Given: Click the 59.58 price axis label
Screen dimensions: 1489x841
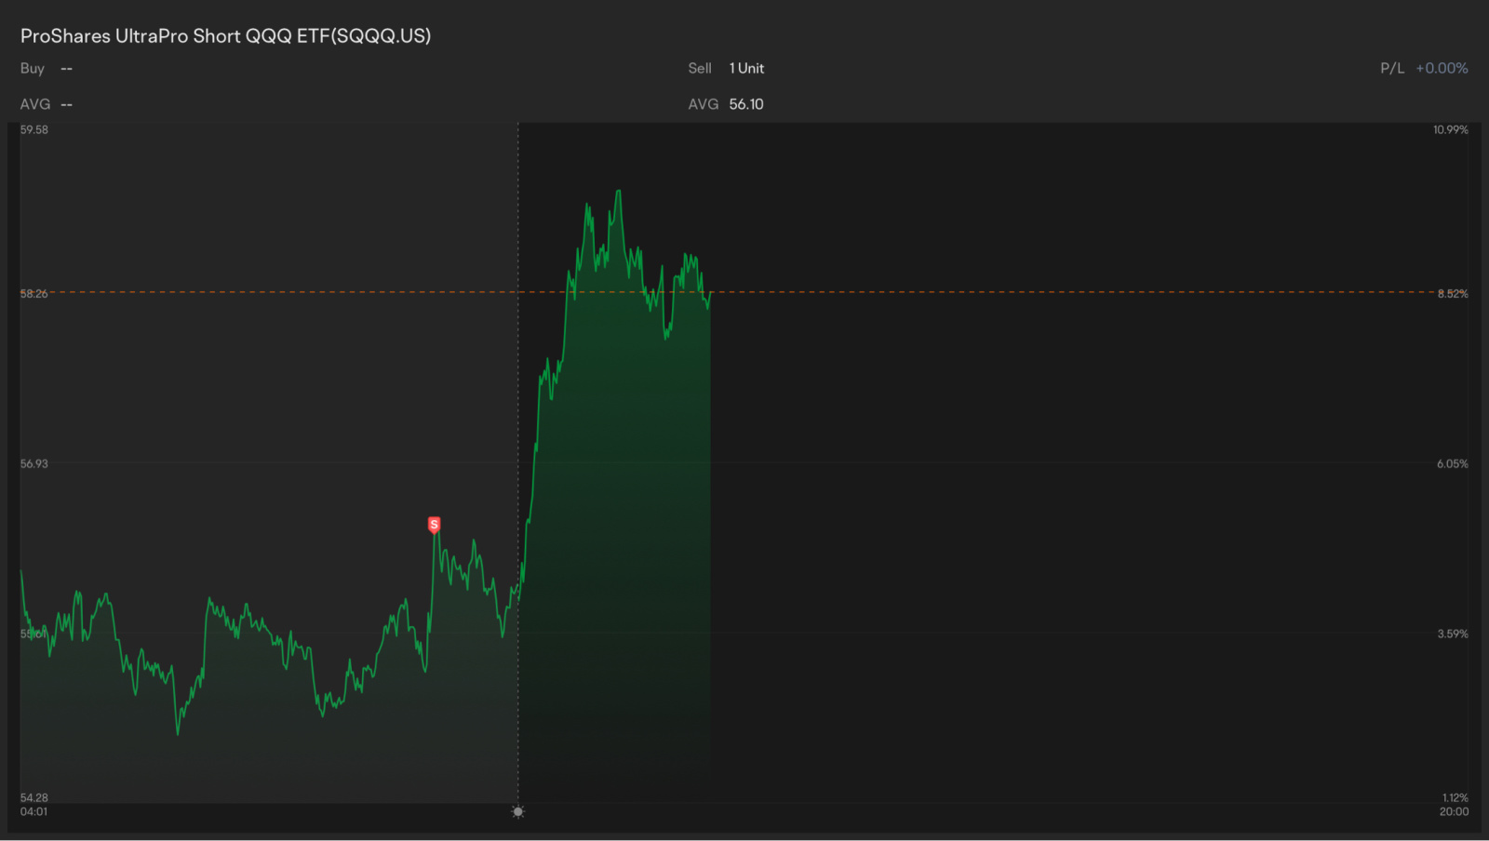Looking at the screenshot, I should tap(34, 129).
